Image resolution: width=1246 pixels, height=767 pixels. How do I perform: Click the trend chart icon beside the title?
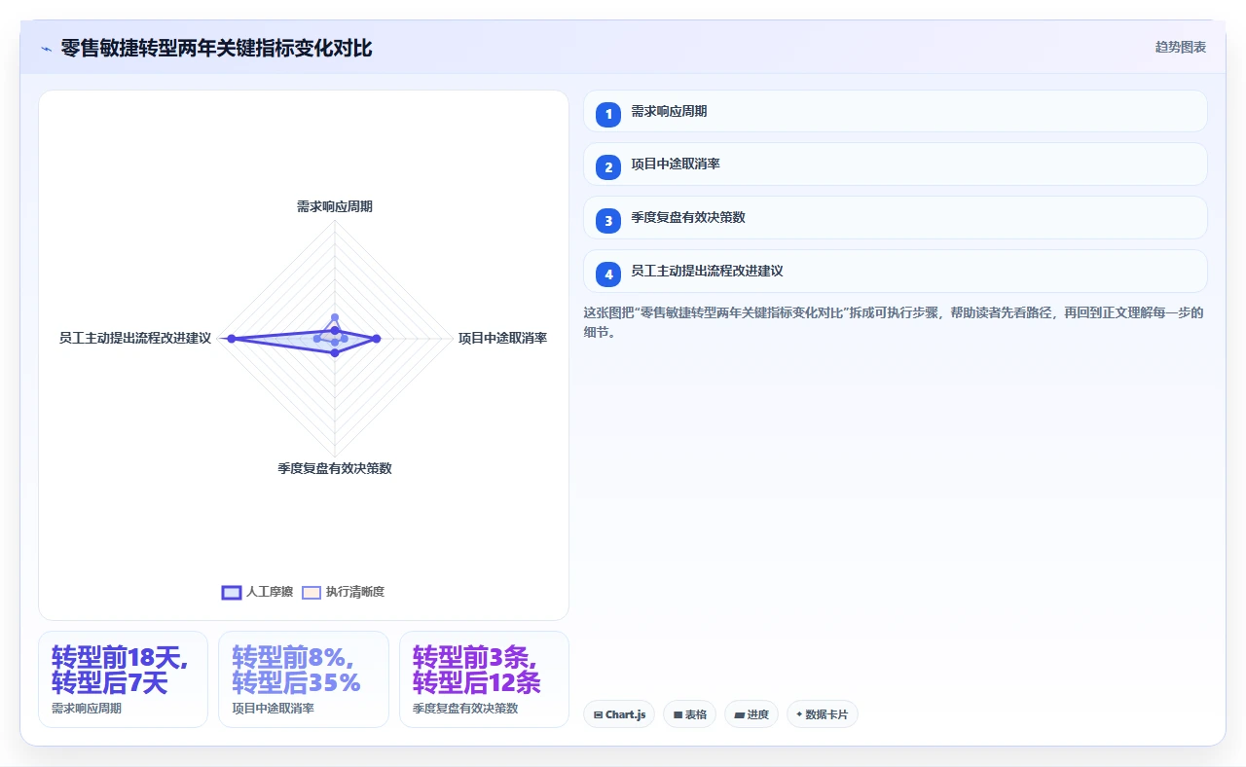coord(46,49)
